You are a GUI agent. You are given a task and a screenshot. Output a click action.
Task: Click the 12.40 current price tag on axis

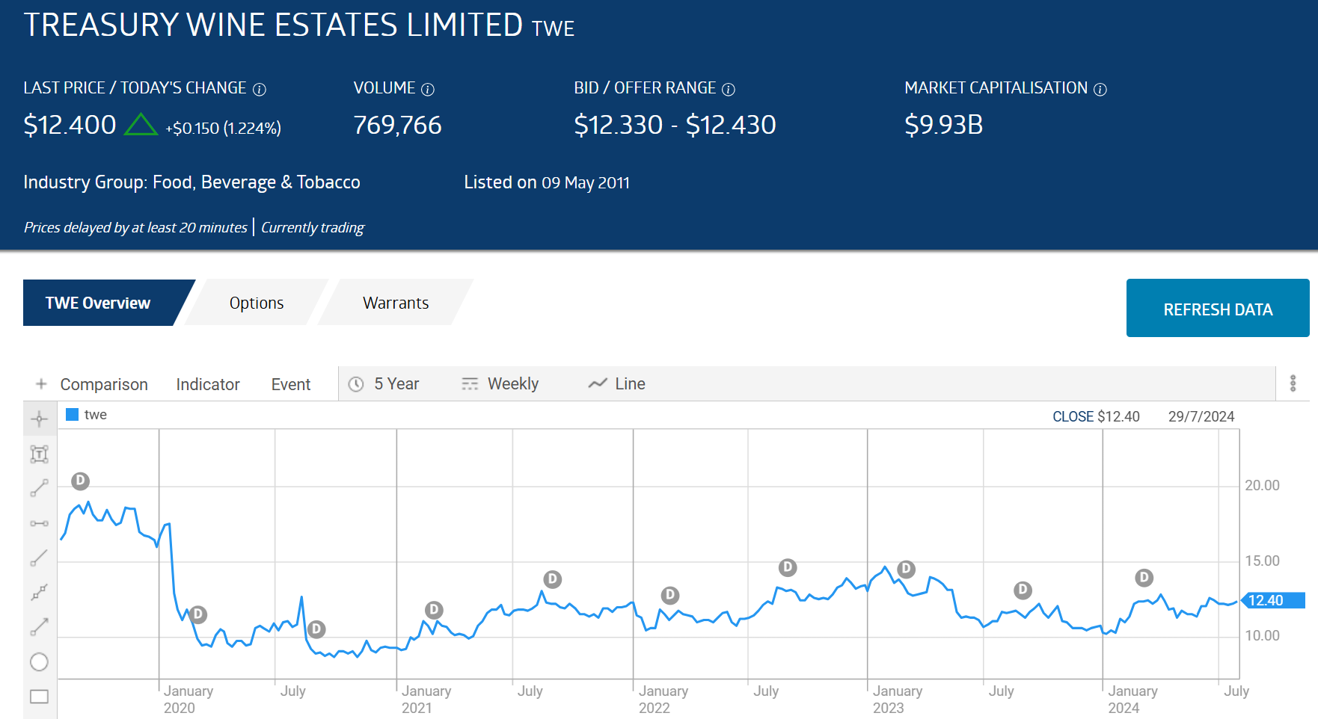click(1273, 600)
